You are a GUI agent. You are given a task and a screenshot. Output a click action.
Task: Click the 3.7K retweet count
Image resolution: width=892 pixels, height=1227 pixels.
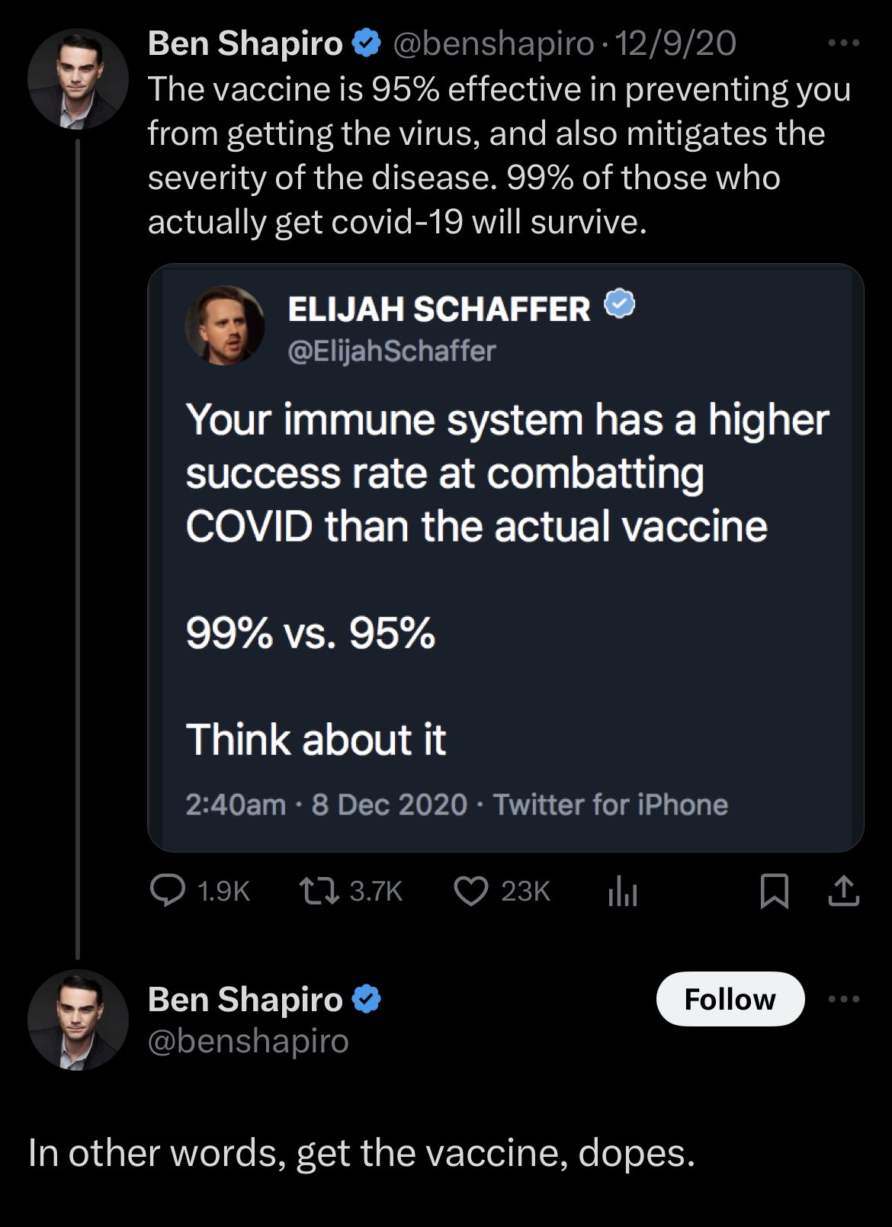coord(375,891)
